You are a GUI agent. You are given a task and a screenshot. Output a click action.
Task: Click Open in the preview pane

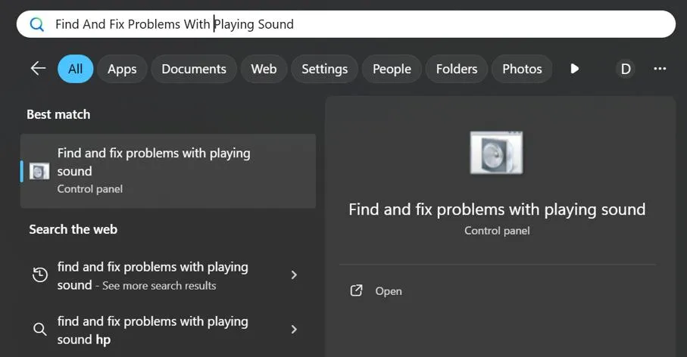click(389, 291)
